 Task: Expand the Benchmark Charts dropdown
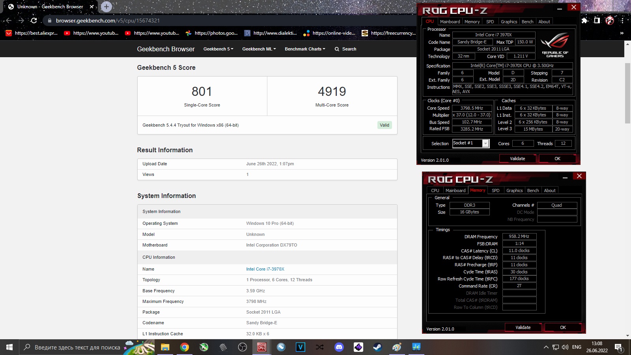[305, 49]
